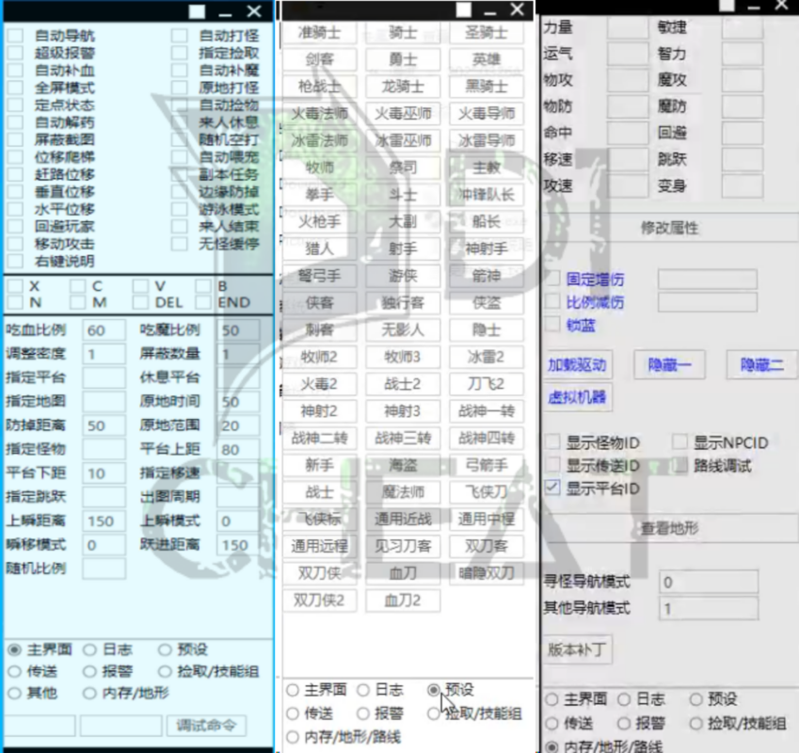
Task: Choose the 圣骑士 preset button
Action: coord(487,33)
